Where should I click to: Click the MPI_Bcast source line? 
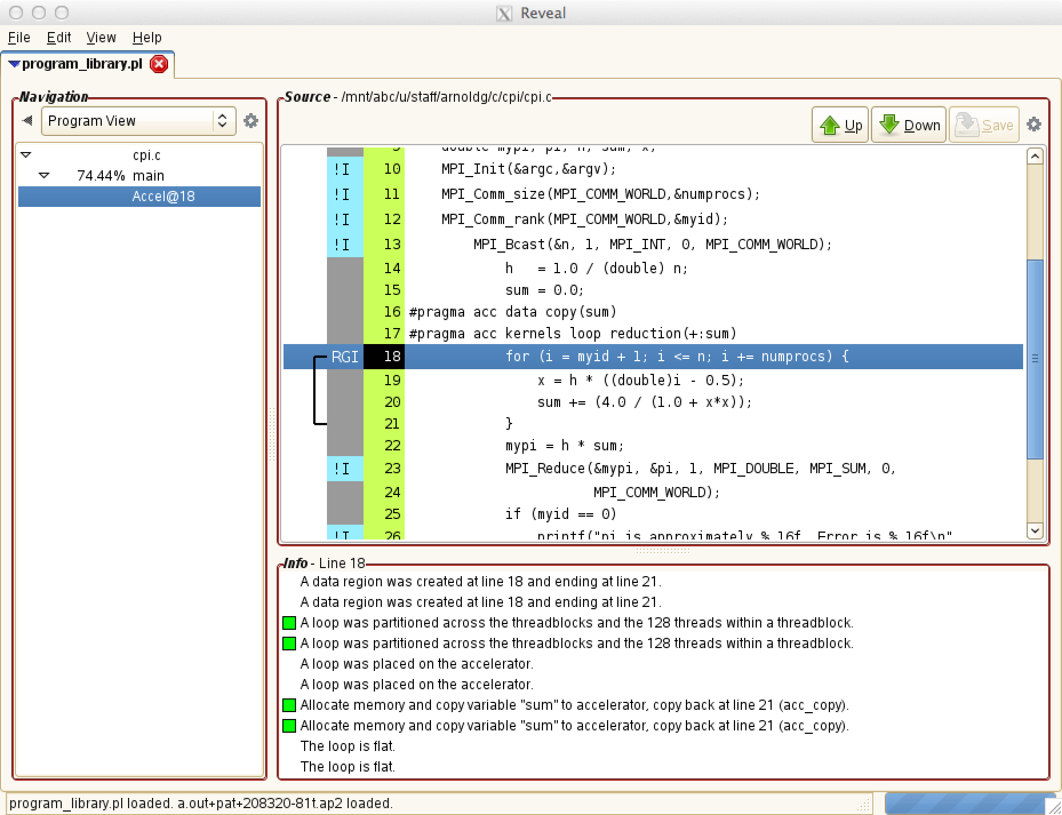[652, 245]
